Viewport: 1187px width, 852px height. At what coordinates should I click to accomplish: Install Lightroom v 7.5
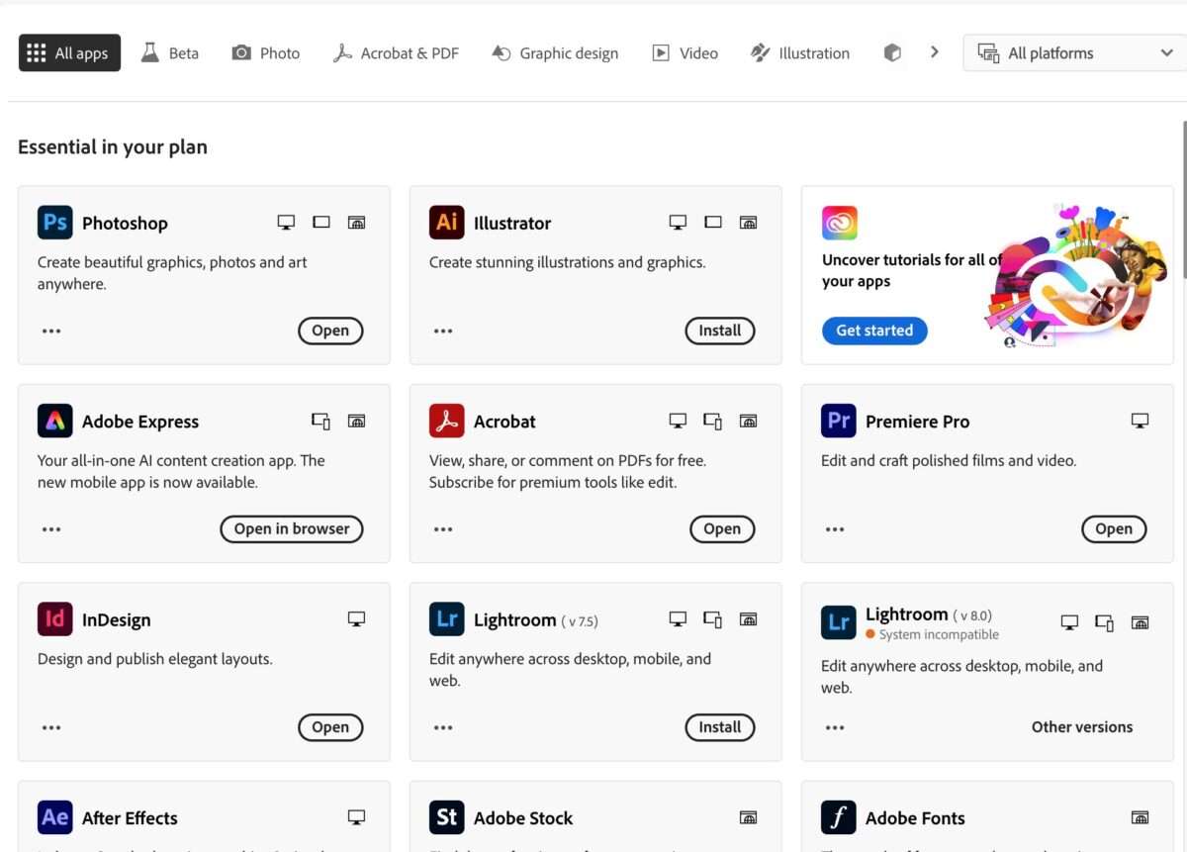point(720,727)
